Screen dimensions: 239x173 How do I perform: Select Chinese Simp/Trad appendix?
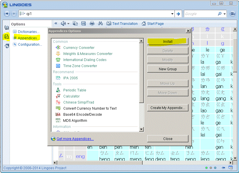[x=79, y=102]
